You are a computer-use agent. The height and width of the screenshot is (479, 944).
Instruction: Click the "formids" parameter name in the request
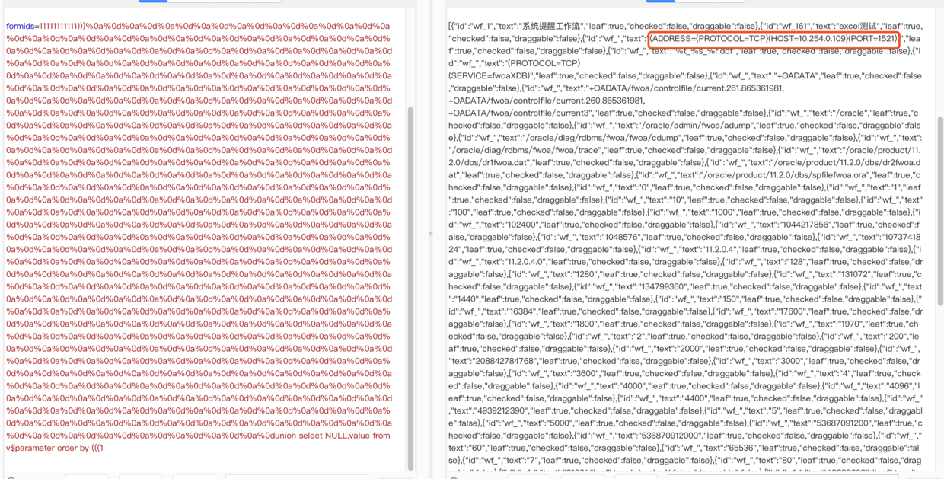(x=21, y=26)
